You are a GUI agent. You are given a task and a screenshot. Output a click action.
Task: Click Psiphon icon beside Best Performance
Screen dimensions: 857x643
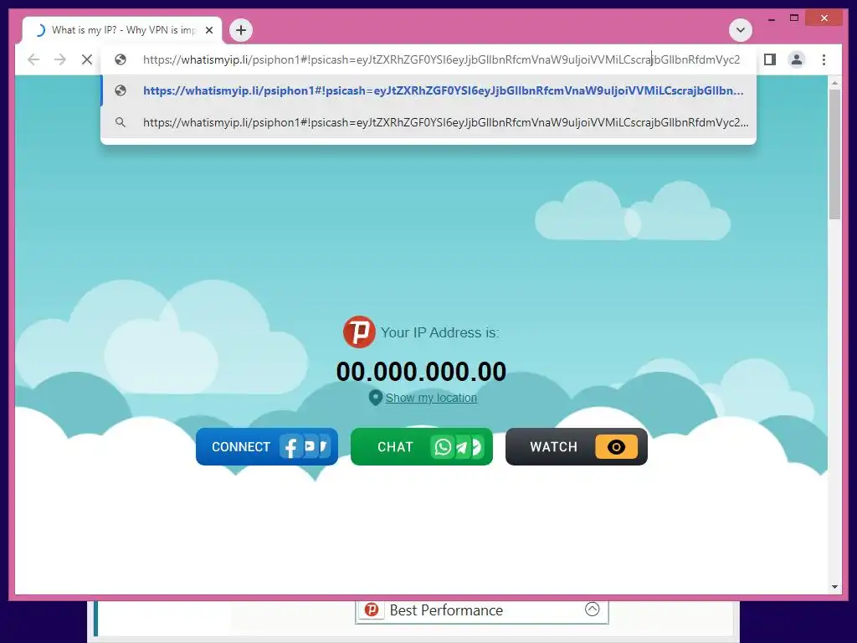372,610
